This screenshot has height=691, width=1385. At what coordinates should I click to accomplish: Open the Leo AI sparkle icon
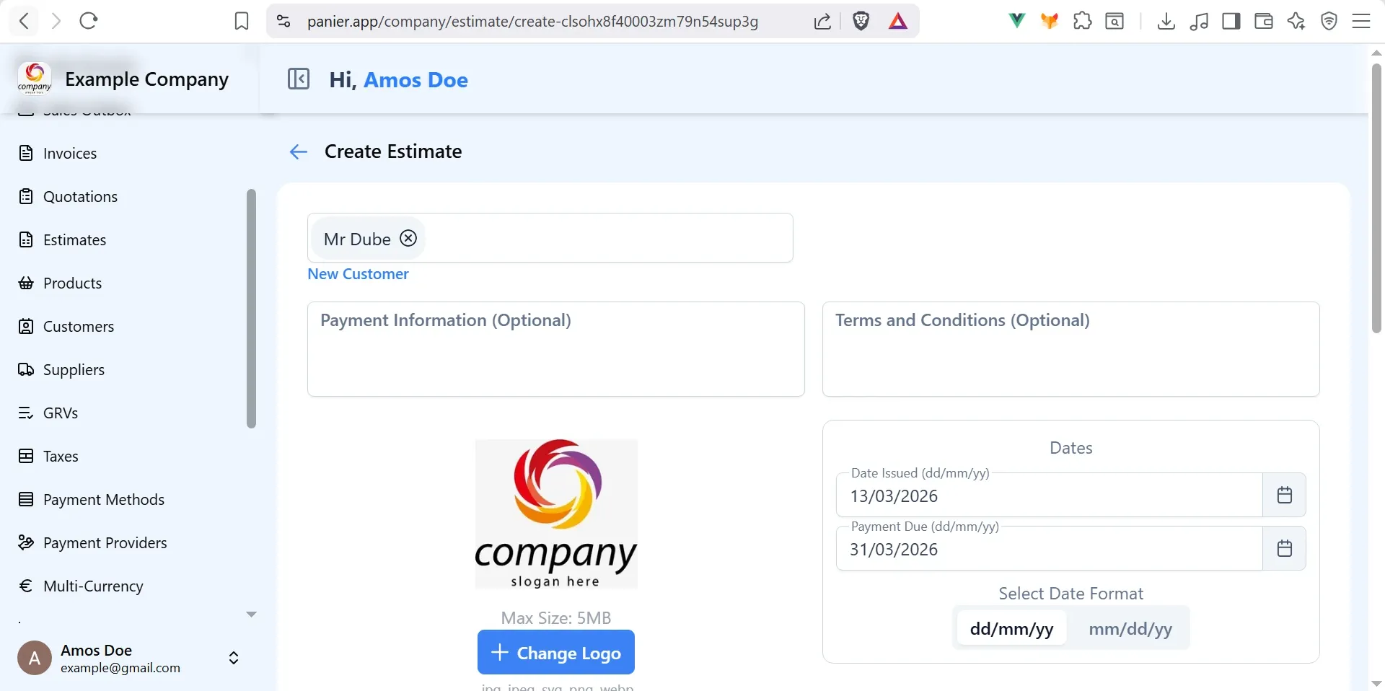(1296, 22)
